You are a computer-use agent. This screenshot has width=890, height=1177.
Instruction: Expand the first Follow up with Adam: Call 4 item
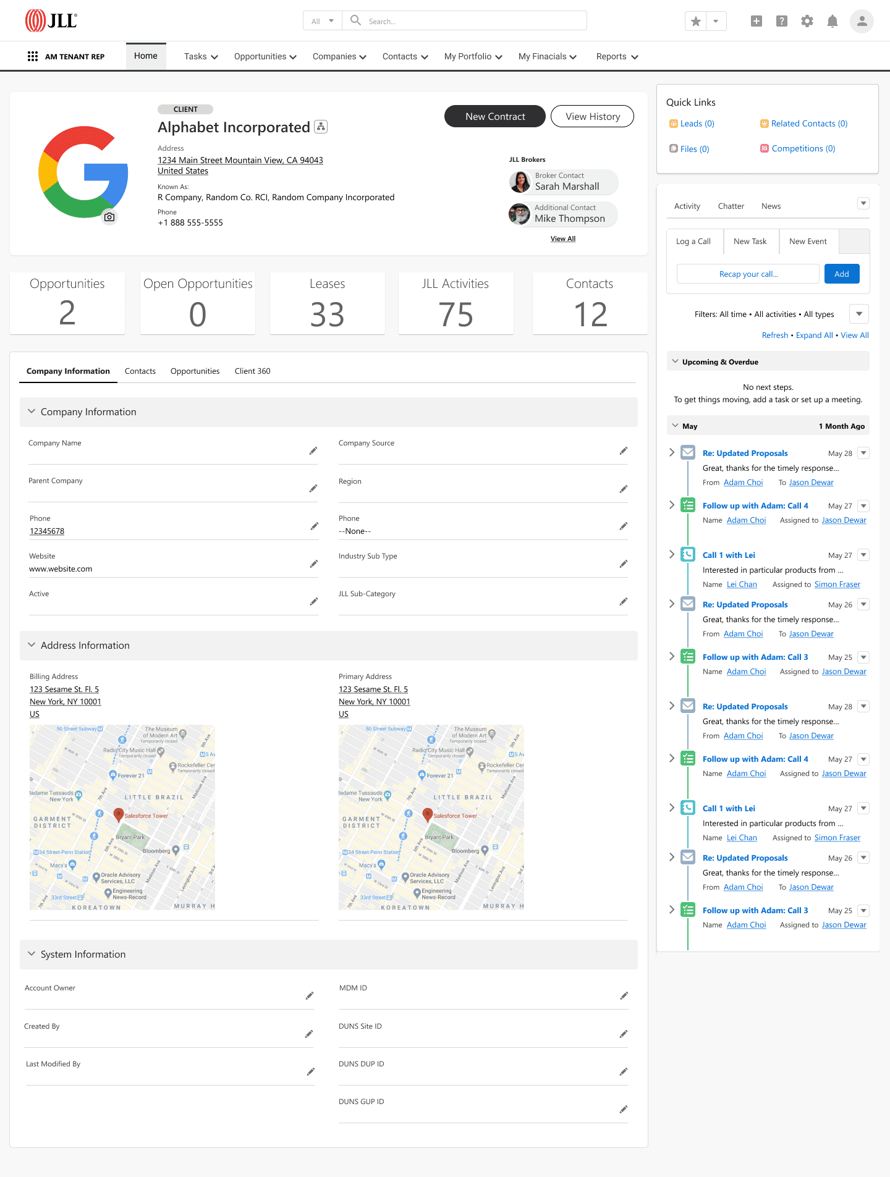pyautogui.click(x=672, y=505)
